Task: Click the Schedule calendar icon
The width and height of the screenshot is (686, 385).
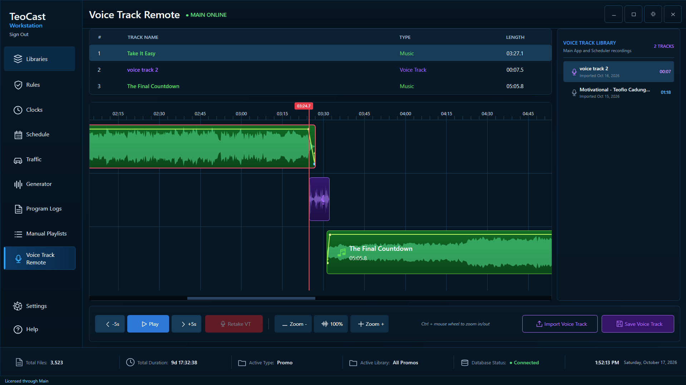Action: point(18,135)
